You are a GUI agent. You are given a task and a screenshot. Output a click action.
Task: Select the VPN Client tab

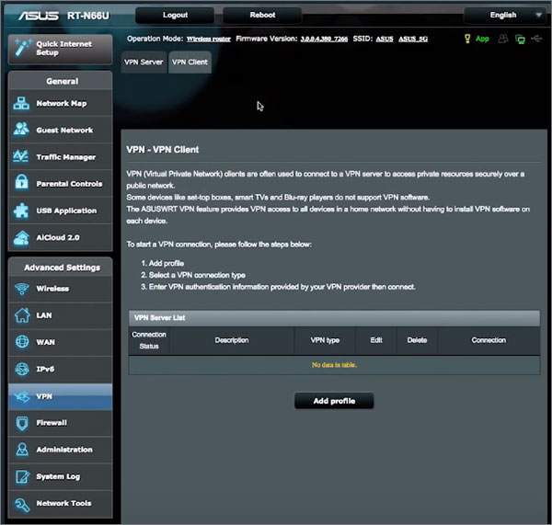coord(190,63)
